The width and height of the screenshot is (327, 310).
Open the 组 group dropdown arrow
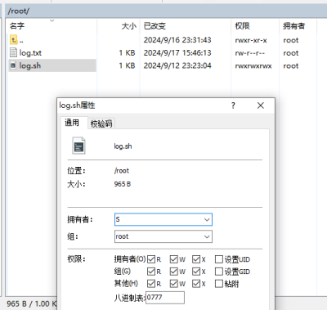point(207,236)
